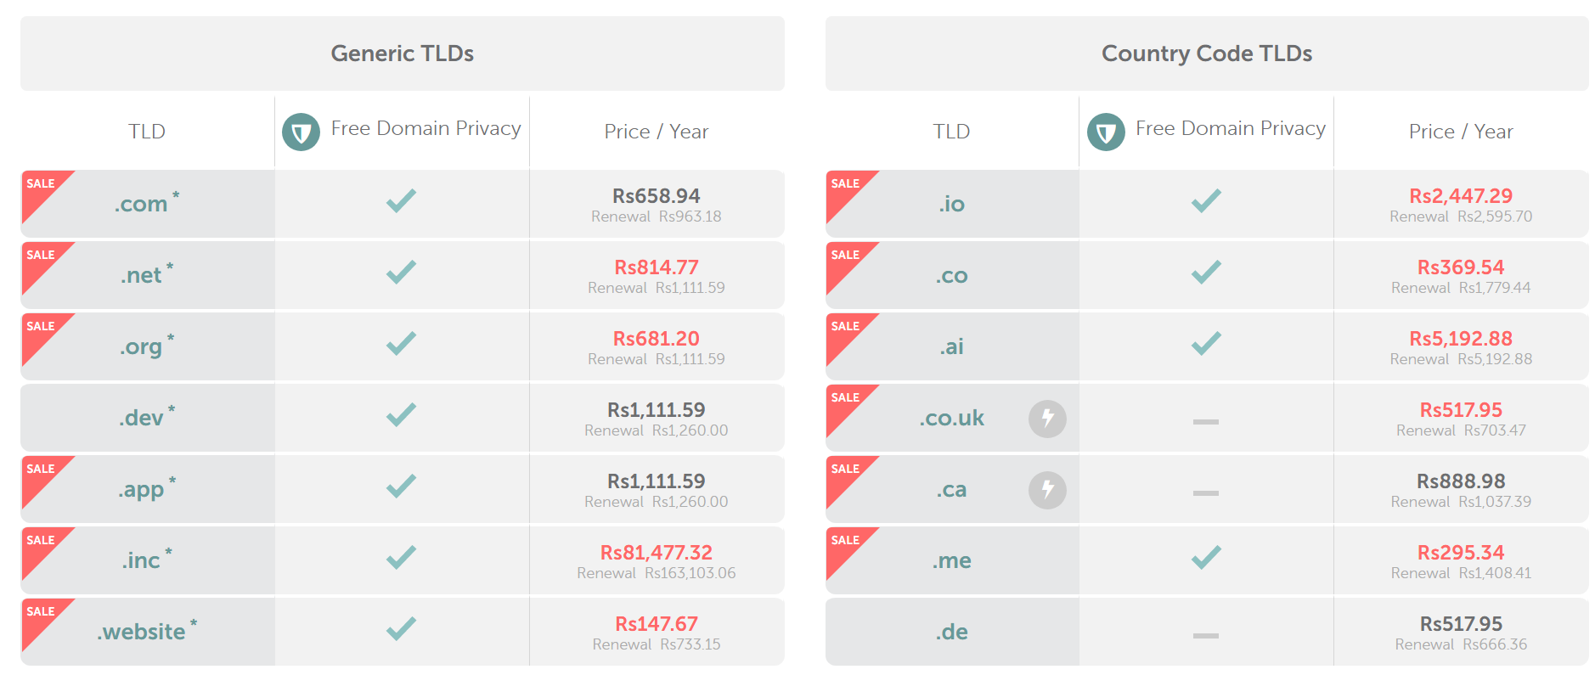Click the lightning bolt icon beside .ca

(1047, 490)
